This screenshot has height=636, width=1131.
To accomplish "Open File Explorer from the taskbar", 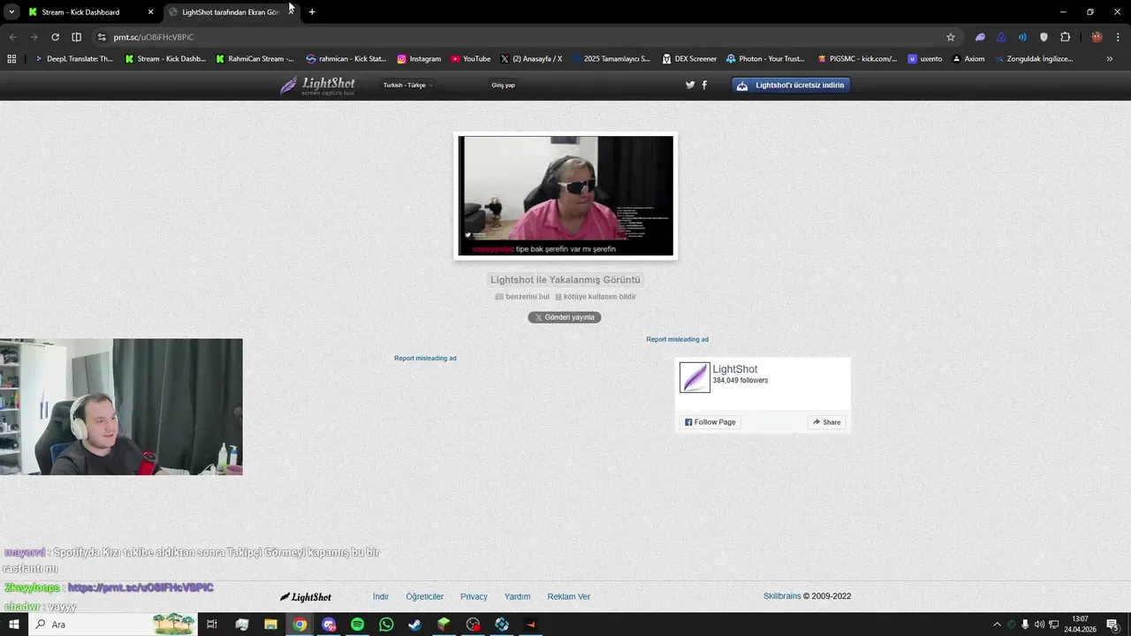I will pos(270,625).
